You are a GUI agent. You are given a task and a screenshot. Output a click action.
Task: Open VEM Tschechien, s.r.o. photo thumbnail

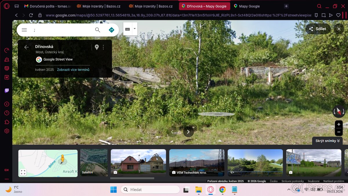coord(197,163)
